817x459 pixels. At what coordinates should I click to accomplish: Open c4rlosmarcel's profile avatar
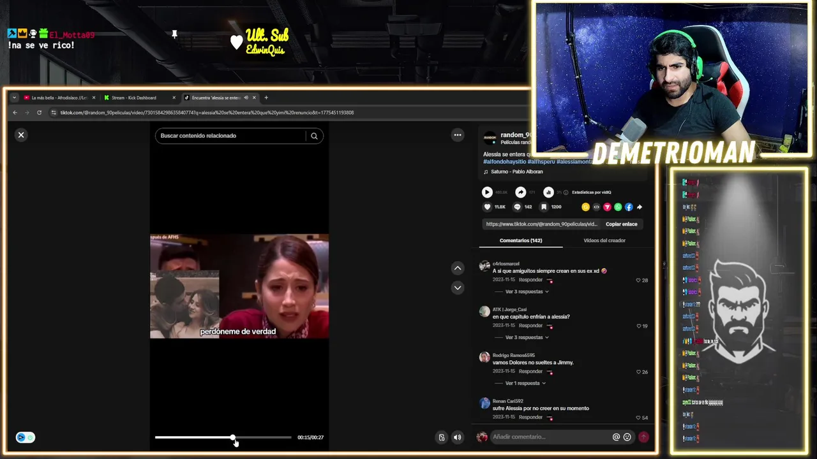(x=484, y=266)
